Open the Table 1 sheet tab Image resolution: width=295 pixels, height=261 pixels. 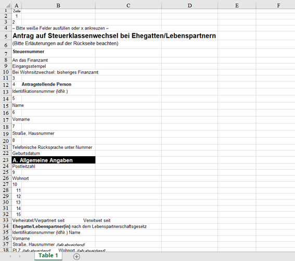pyautogui.click(x=48, y=256)
